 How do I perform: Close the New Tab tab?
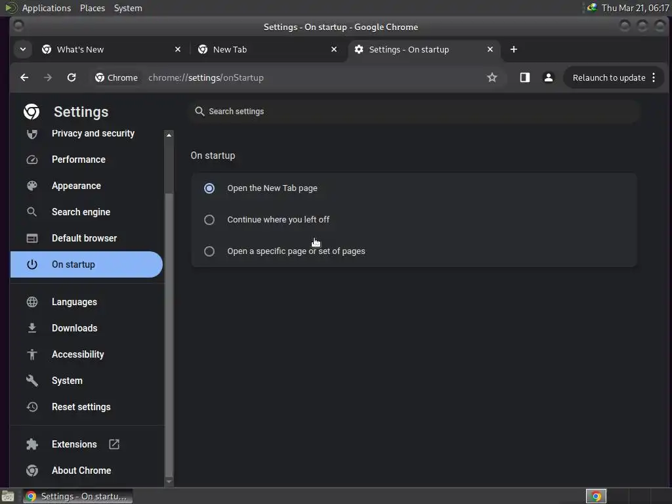[x=334, y=49]
